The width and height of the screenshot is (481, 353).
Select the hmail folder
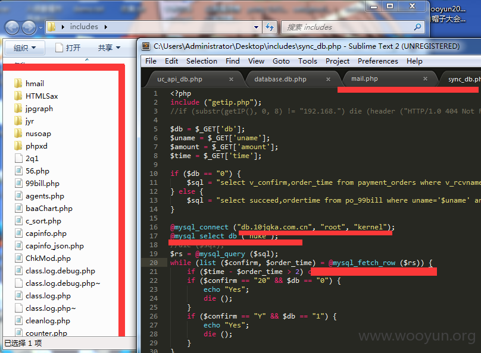(x=29, y=84)
